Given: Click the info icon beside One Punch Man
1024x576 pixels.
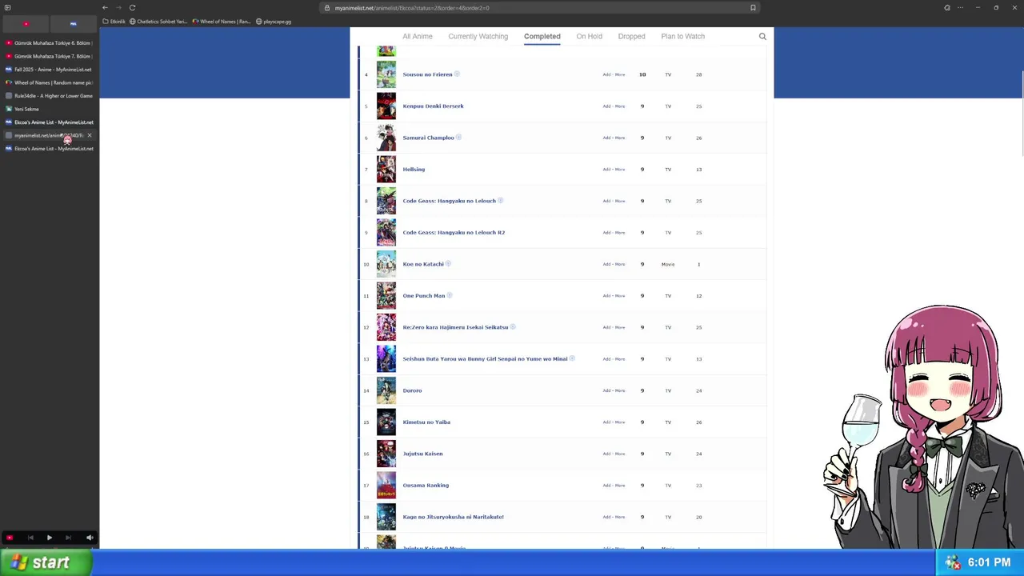Looking at the screenshot, I should [450, 296].
